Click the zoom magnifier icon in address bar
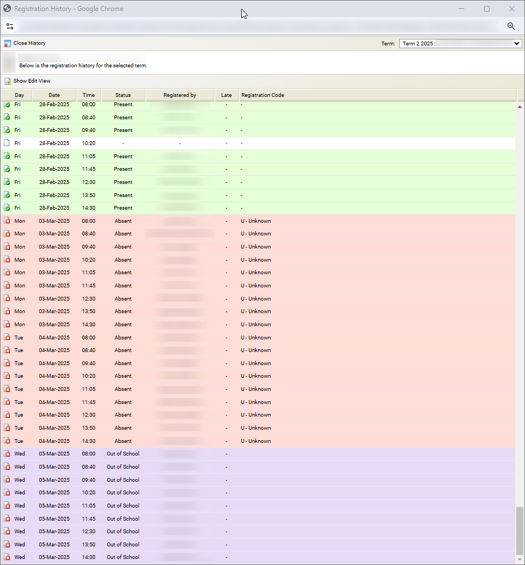 511,26
